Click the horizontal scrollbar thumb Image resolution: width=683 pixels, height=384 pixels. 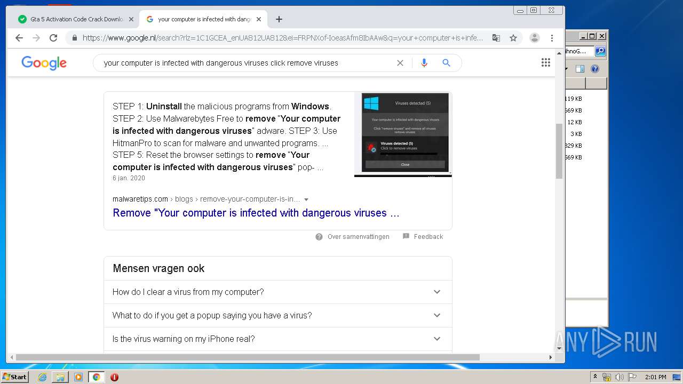pyautogui.click(x=248, y=357)
